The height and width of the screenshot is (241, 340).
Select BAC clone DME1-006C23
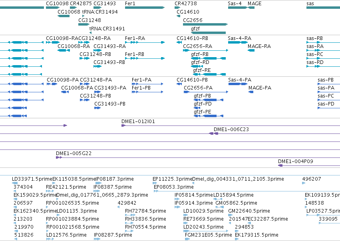(231, 129)
